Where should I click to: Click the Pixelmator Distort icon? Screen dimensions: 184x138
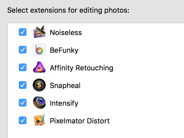click(39, 121)
